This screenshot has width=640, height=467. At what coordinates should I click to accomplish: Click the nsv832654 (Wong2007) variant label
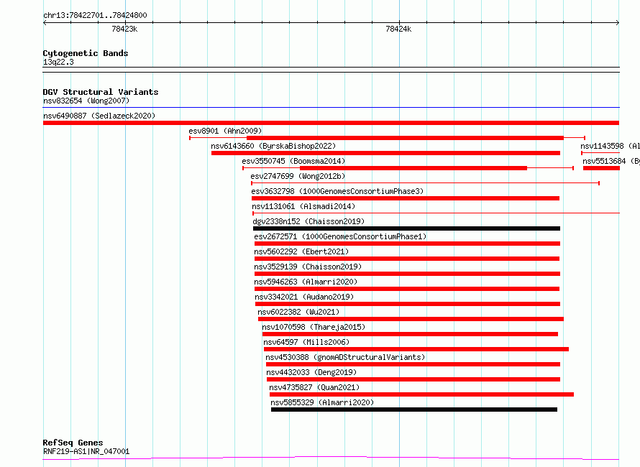(86, 101)
